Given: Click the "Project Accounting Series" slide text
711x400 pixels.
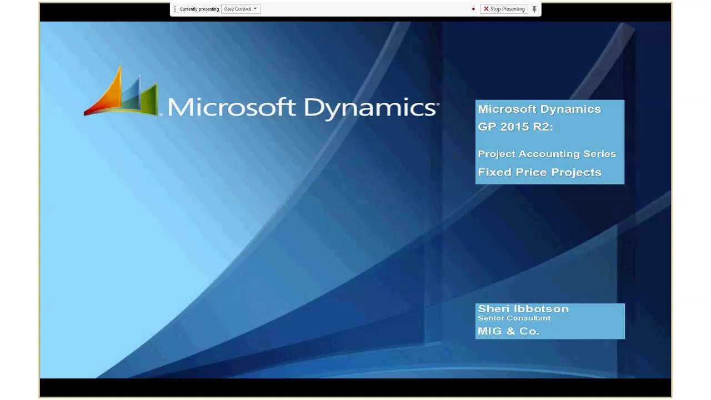Looking at the screenshot, I should [547, 154].
